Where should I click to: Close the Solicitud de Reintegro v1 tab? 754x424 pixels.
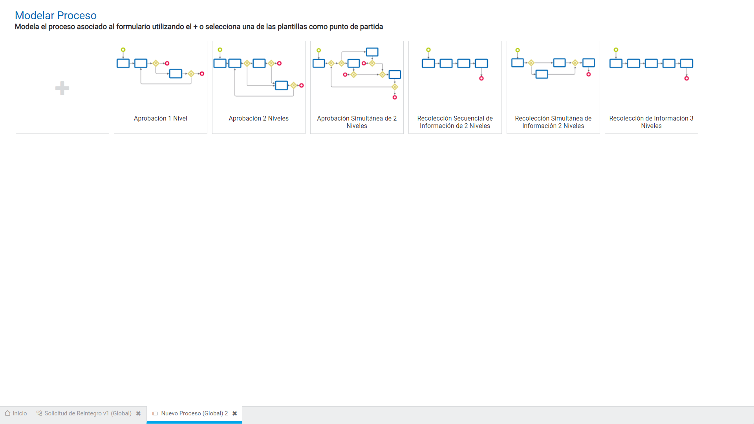coord(138,413)
